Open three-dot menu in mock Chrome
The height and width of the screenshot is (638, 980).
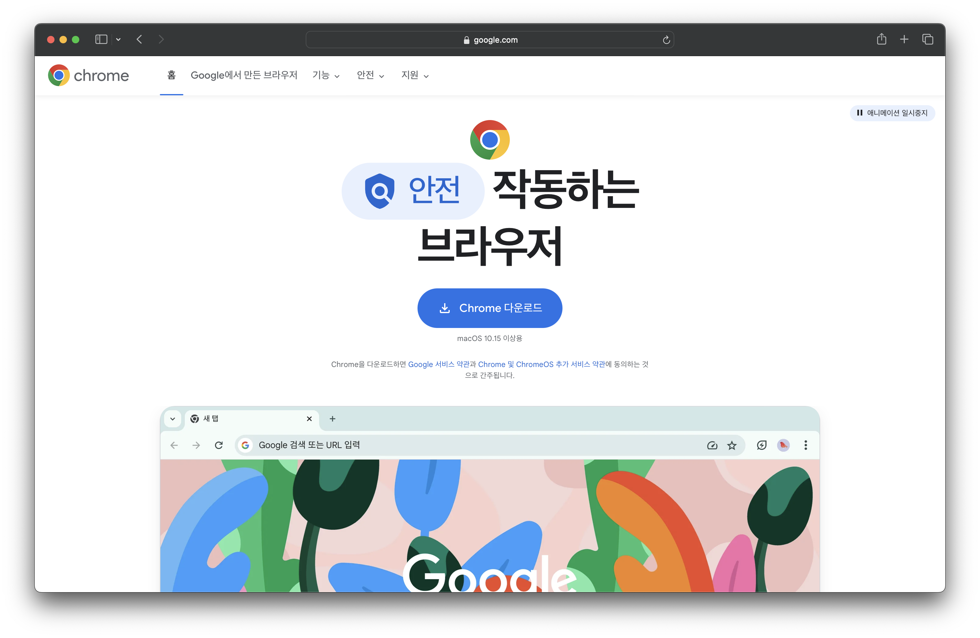(806, 445)
